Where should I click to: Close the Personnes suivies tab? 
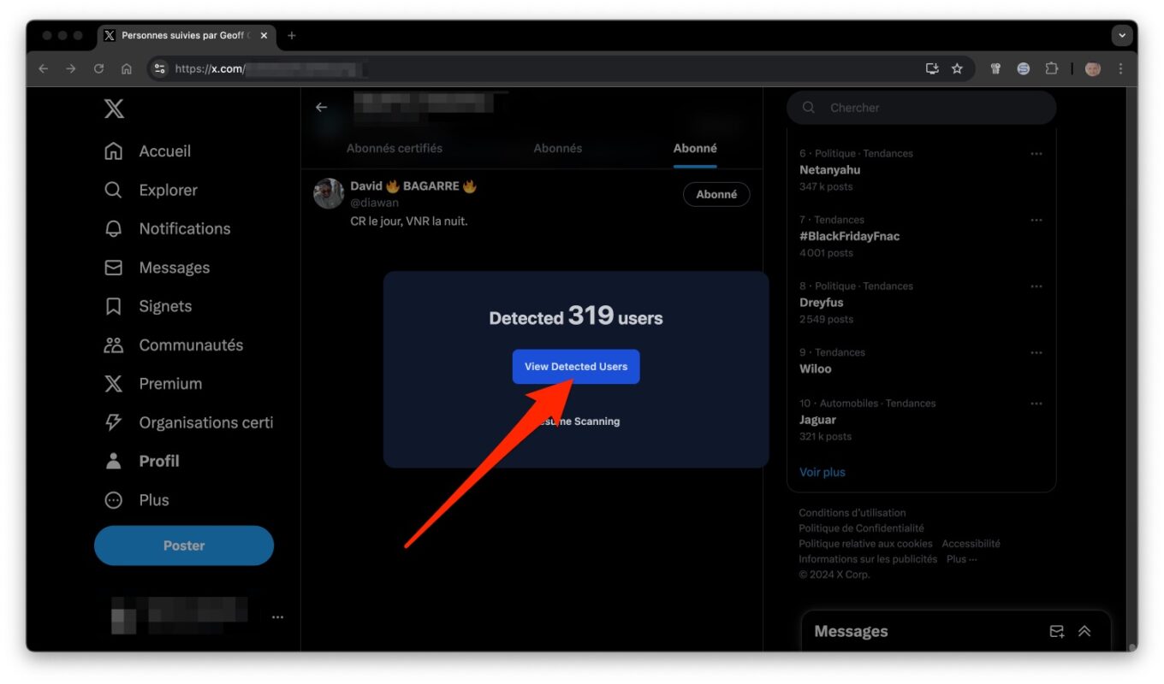264,36
